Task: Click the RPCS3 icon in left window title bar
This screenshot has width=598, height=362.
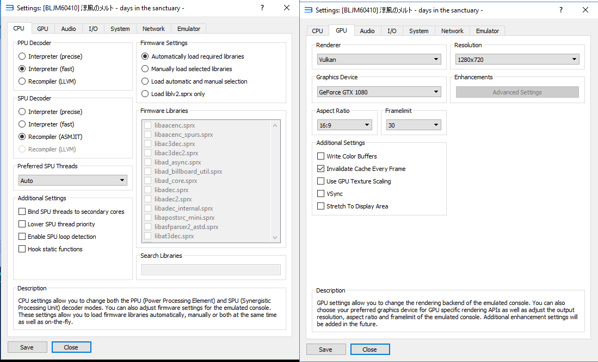Action: [9, 8]
